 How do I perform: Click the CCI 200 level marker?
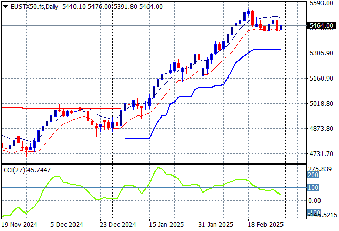313,175
